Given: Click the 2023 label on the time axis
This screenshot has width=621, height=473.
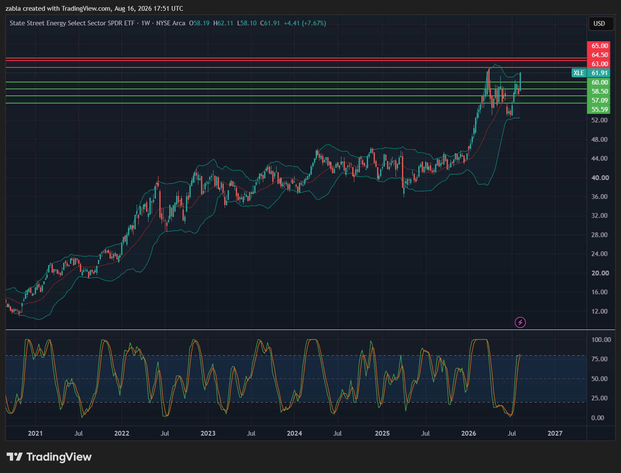Looking at the screenshot, I should click(x=208, y=433).
